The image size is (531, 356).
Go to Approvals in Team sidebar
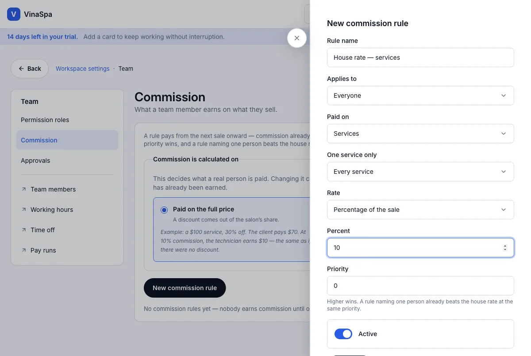pyautogui.click(x=67, y=161)
